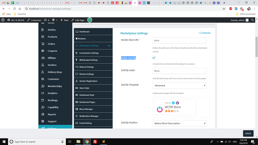258x145 pixels.
Task: Open the Imported bookmarks folder
Action: pos(20,14)
